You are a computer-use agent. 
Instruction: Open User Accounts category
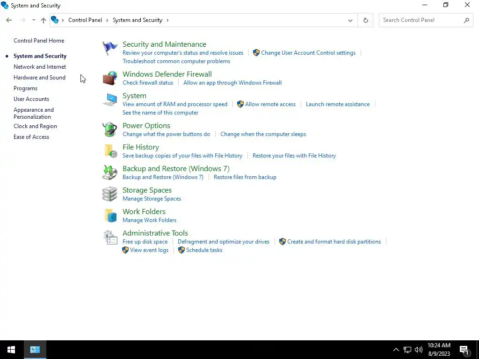(x=31, y=99)
